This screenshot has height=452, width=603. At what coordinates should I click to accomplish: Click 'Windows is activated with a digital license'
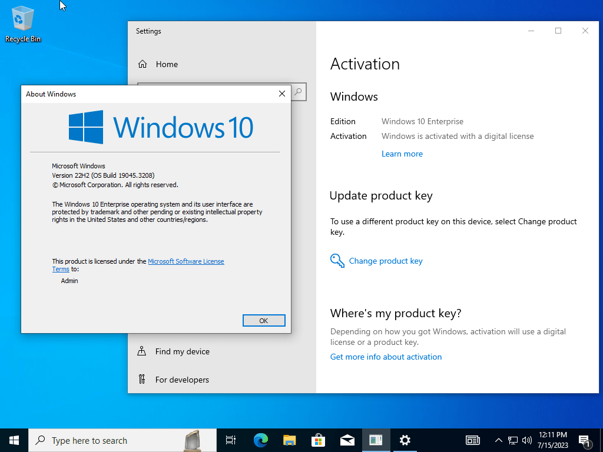click(x=458, y=136)
